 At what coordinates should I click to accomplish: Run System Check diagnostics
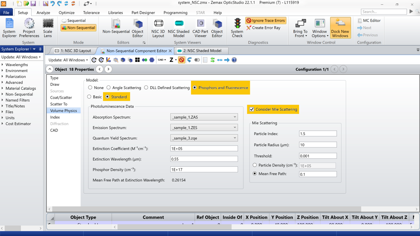tap(237, 28)
